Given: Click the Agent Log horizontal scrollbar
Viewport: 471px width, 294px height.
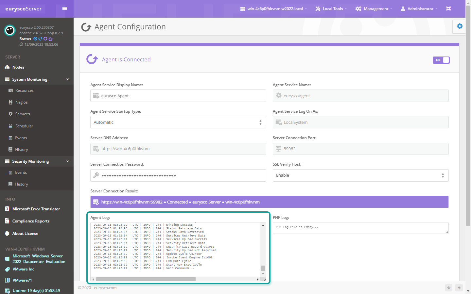Looking at the screenshot, I should click(146, 279).
